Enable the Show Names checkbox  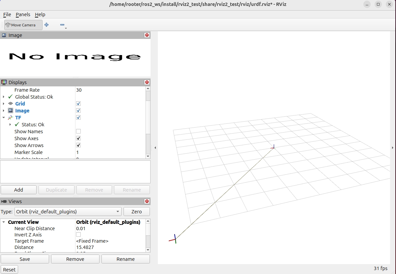[78, 132]
